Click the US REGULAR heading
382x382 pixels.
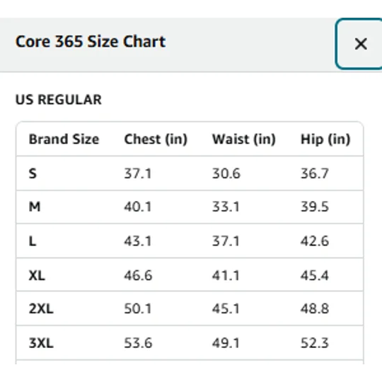pos(59,100)
